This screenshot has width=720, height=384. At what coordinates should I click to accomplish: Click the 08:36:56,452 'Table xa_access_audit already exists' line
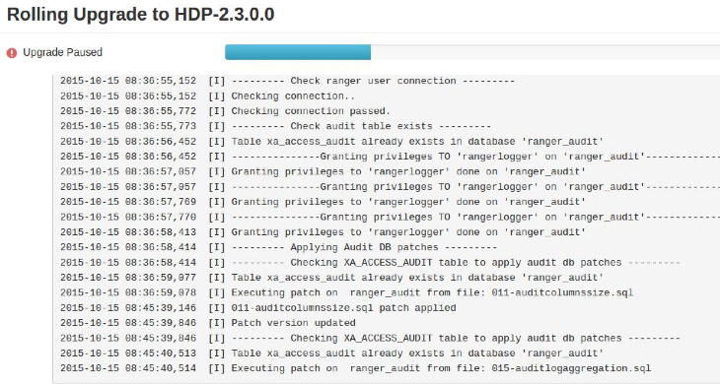(331, 142)
